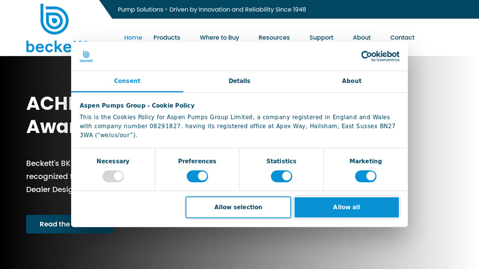Click the Allow all button
The width and height of the screenshot is (479, 269).
pyautogui.click(x=347, y=207)
